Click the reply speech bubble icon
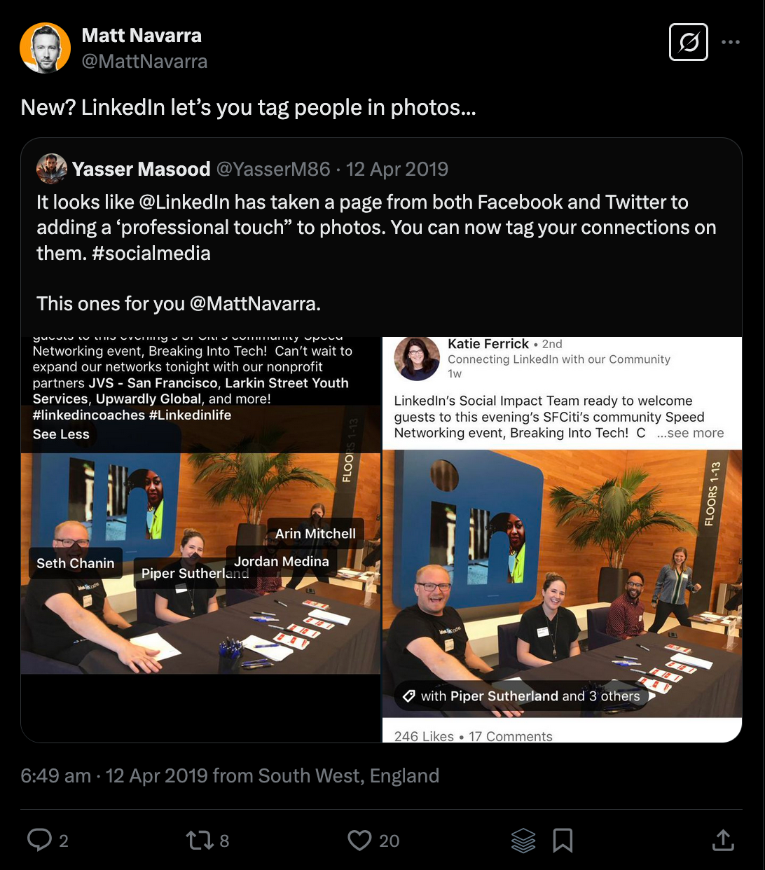Screen dimensions: 765x870 coord(39,840)
